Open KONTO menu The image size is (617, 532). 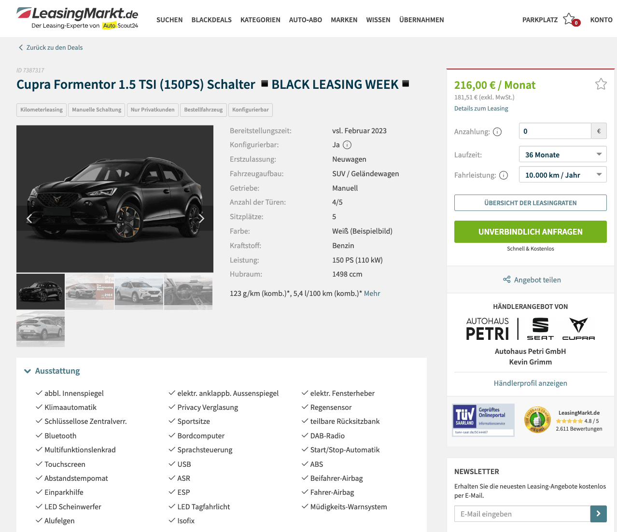coord(601,20)
